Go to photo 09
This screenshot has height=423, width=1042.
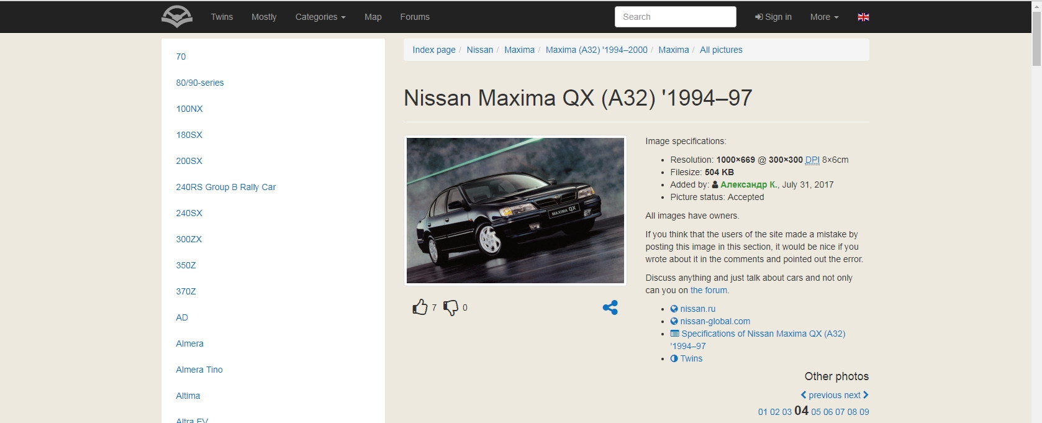coord(864,412)
